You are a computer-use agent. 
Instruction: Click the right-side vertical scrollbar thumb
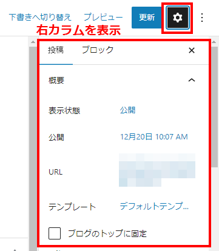click(x=214, y=105)
